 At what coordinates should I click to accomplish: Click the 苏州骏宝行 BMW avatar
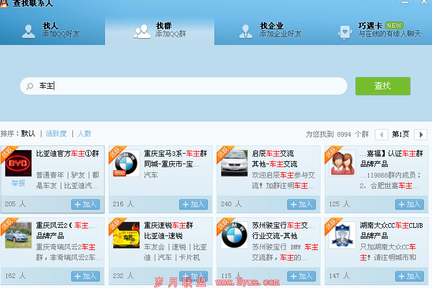234,235
